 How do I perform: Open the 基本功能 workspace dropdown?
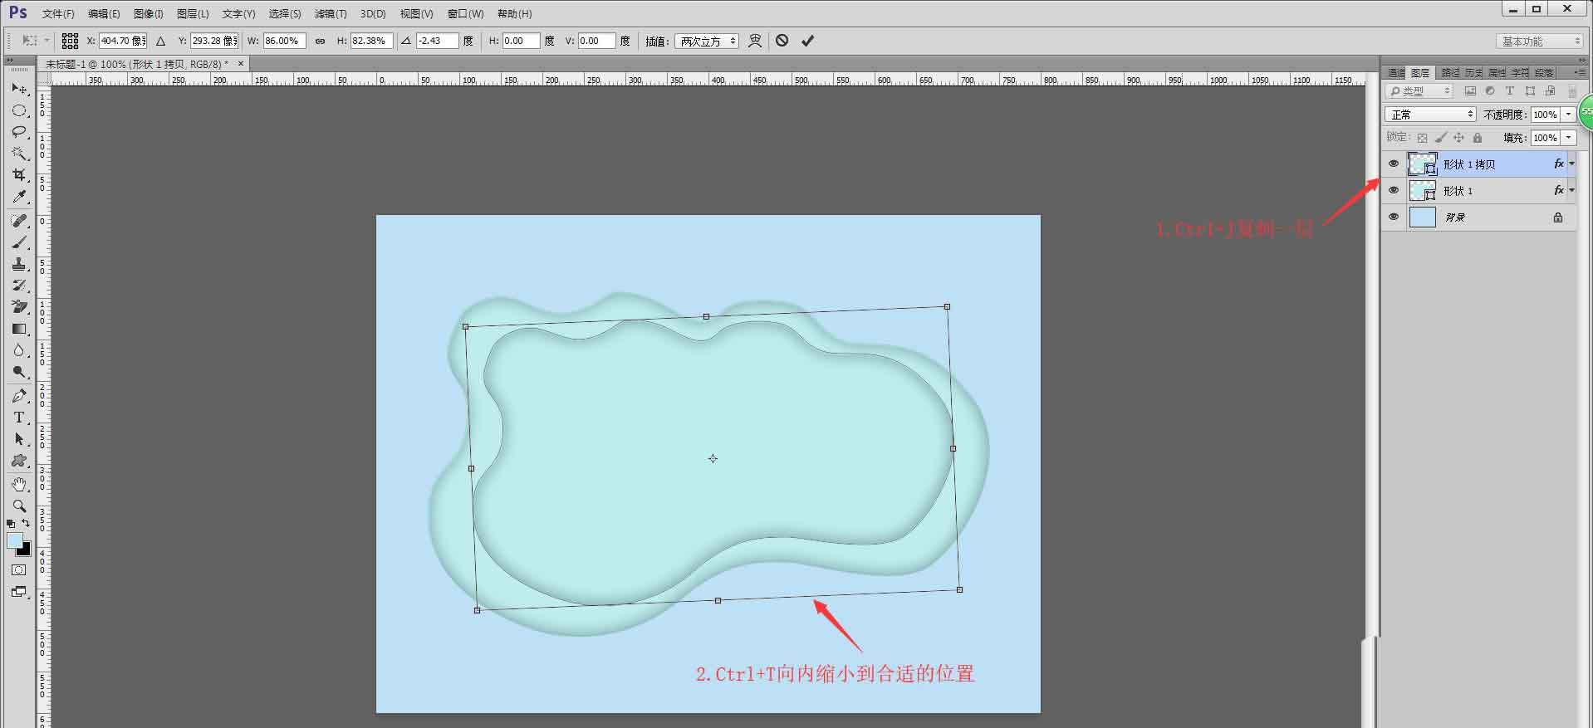click(1541, 41)
